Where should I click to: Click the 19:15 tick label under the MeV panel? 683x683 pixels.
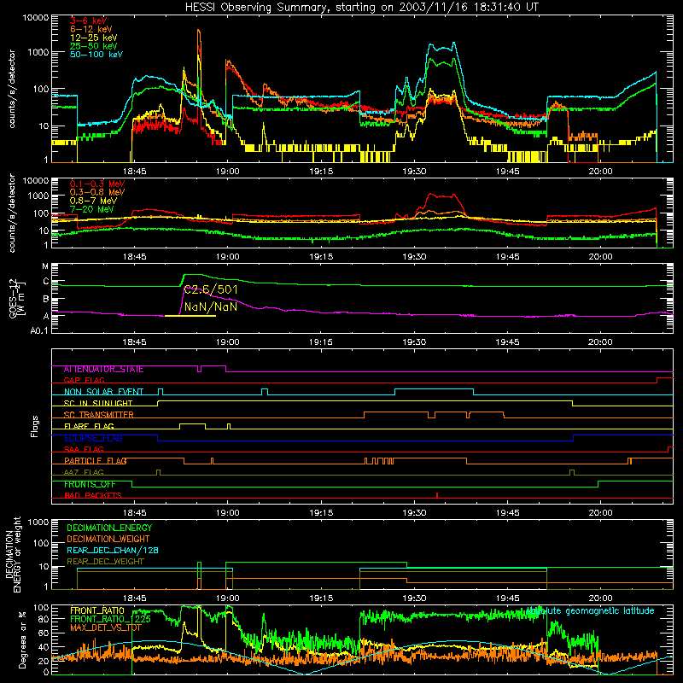(x=321, y=257)
